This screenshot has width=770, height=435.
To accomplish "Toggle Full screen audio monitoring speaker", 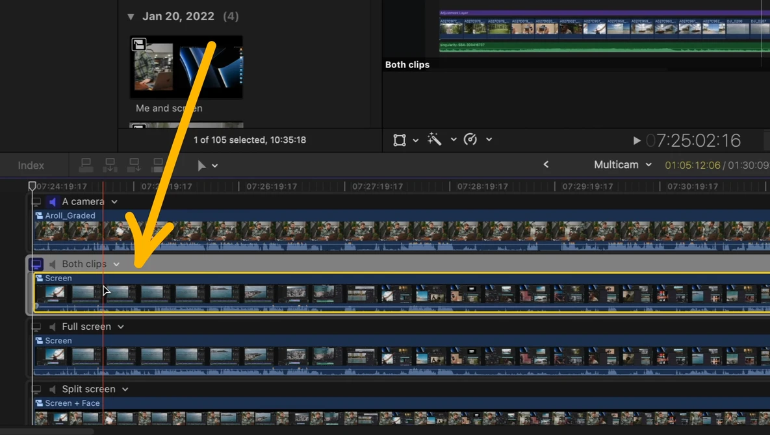I will point(52,327).
